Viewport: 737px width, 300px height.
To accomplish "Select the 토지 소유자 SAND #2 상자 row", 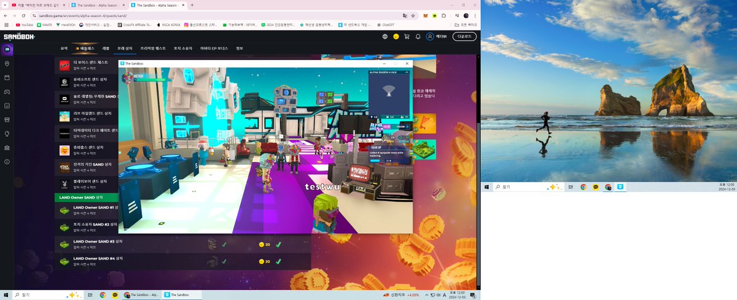I will [87, 227].
